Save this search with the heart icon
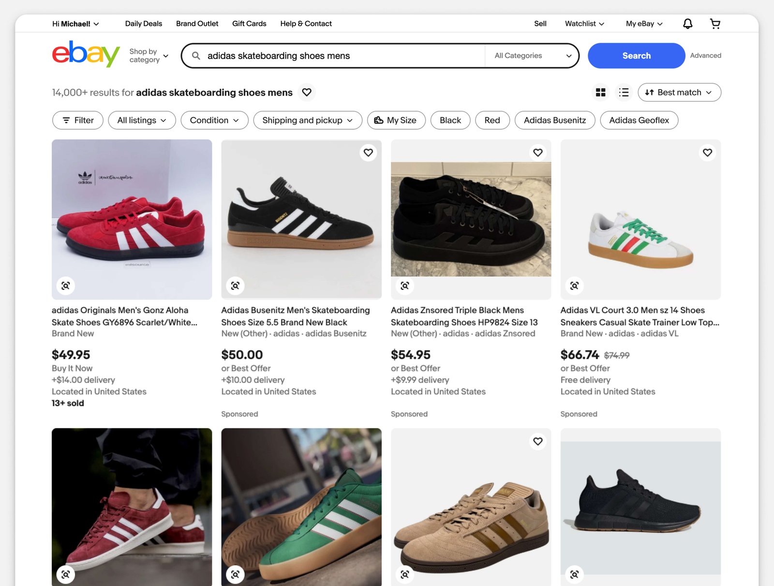Image resolution: width=774 pixels, height=586 pixels. [x=307, y=92]
